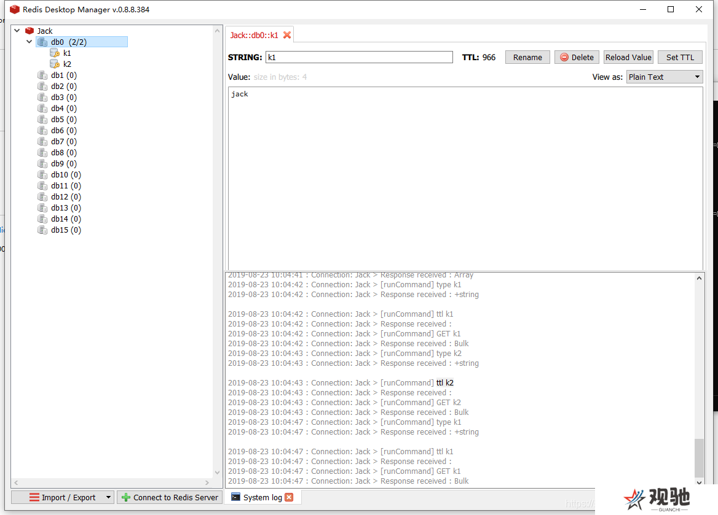Minimize the Redis Desktop Manager window

(643, 9)
